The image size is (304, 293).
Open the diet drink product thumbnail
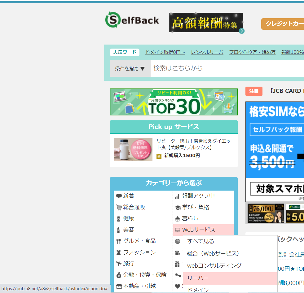click(133, 149)
